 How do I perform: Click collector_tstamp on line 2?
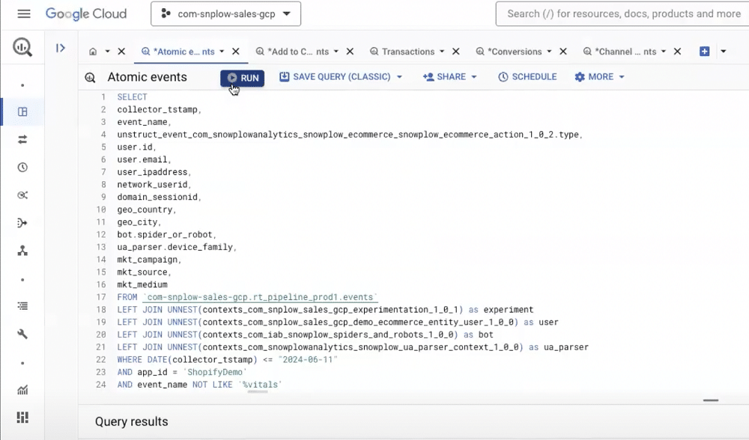(157, 109)
